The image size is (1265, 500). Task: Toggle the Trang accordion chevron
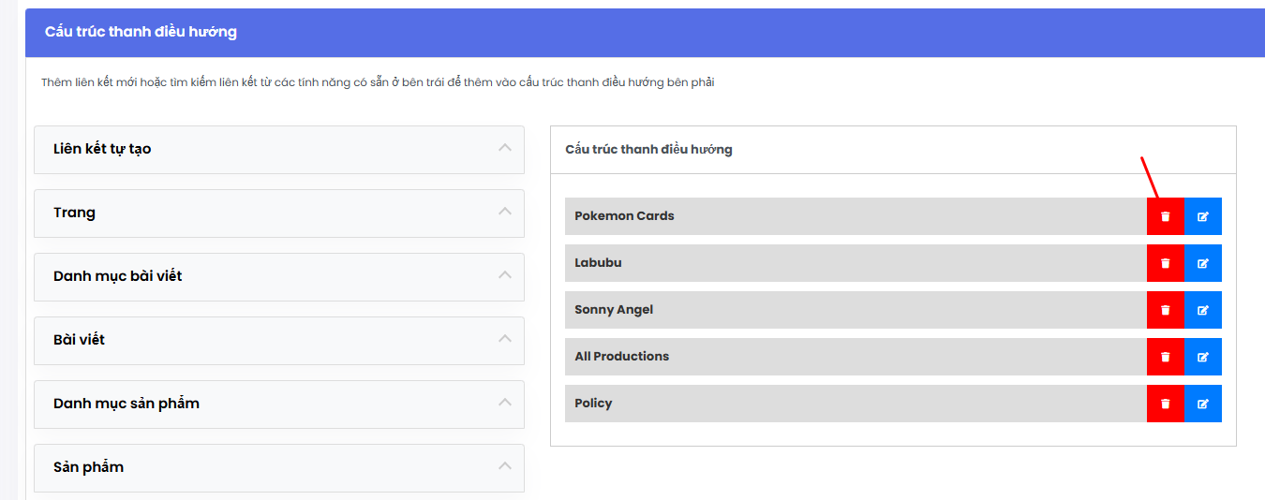[x=505, y=212]
